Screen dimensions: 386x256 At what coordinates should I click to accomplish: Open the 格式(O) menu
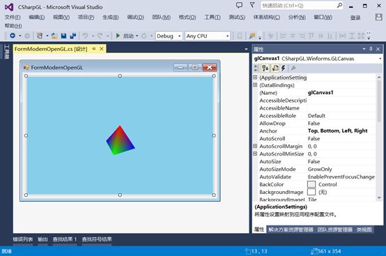(x=187, y=17)
